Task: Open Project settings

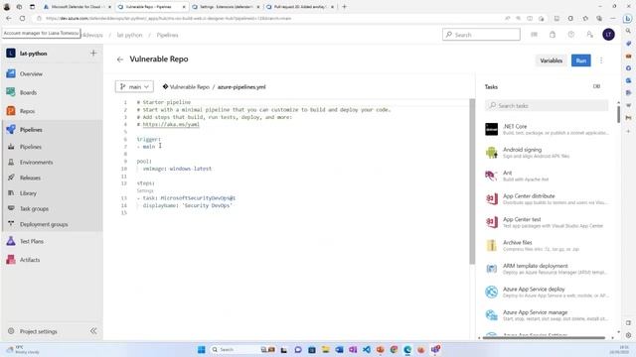Action: (38, 331)
